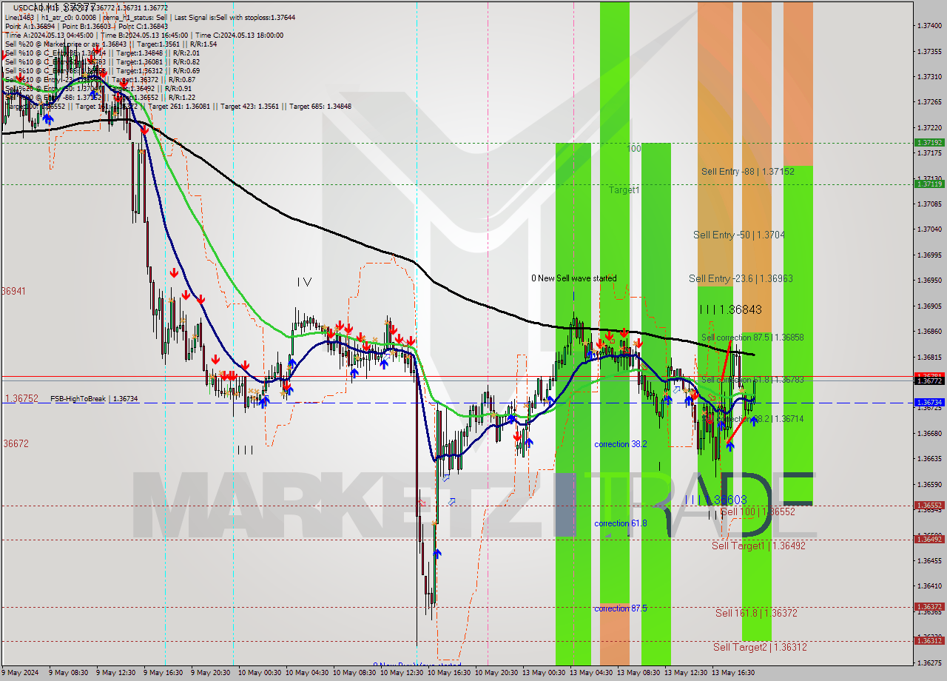Click the blue 'correction 38.2' label

(x=621, y=445)
